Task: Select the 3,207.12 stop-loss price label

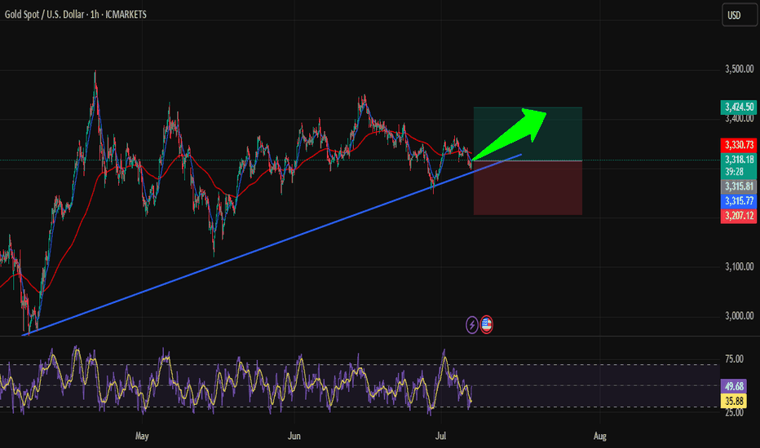Action: pos(739,216)
